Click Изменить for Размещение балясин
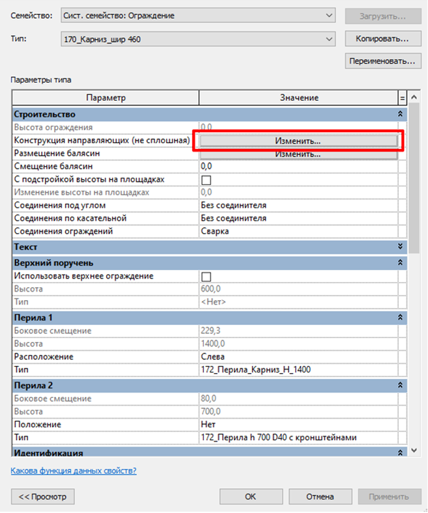 [x=298, y=154]
